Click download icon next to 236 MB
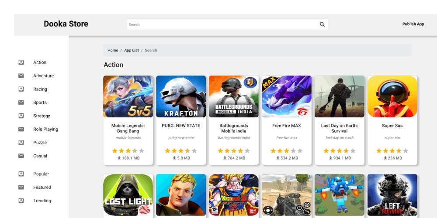Viewport: 437px width, 218px height. tap(385, 158)
